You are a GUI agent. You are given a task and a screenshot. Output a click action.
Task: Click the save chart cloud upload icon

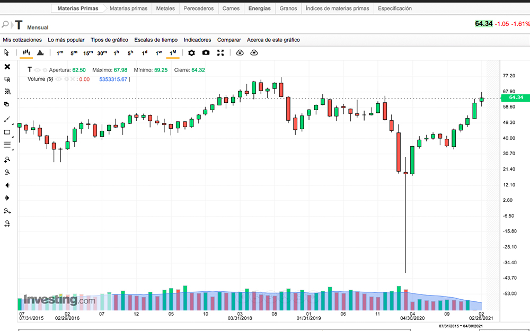[x=254, y=53]
